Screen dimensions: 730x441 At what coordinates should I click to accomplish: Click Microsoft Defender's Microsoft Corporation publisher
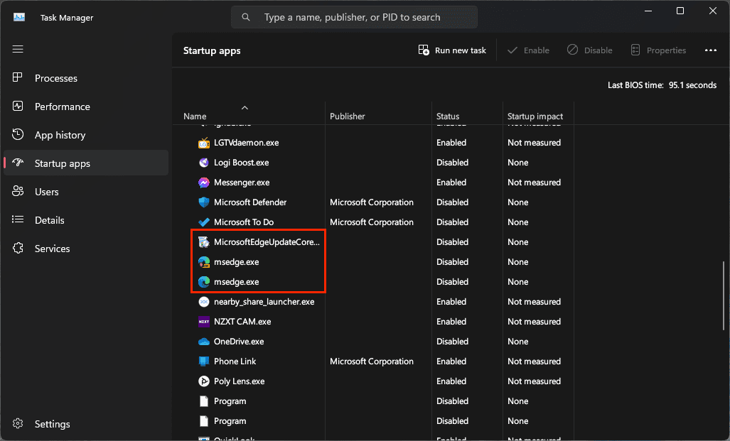[372, 202]
